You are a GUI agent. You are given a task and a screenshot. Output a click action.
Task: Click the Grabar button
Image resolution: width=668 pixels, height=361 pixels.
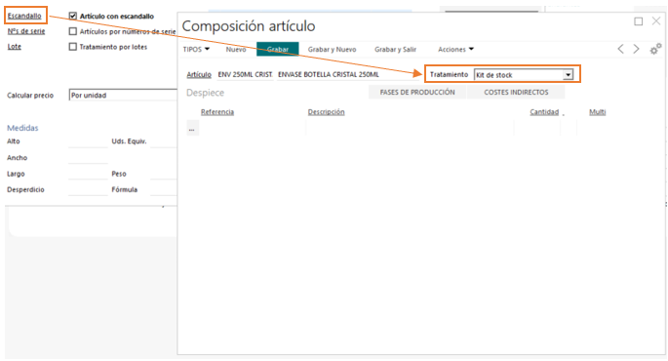click(x=277, y=50)
